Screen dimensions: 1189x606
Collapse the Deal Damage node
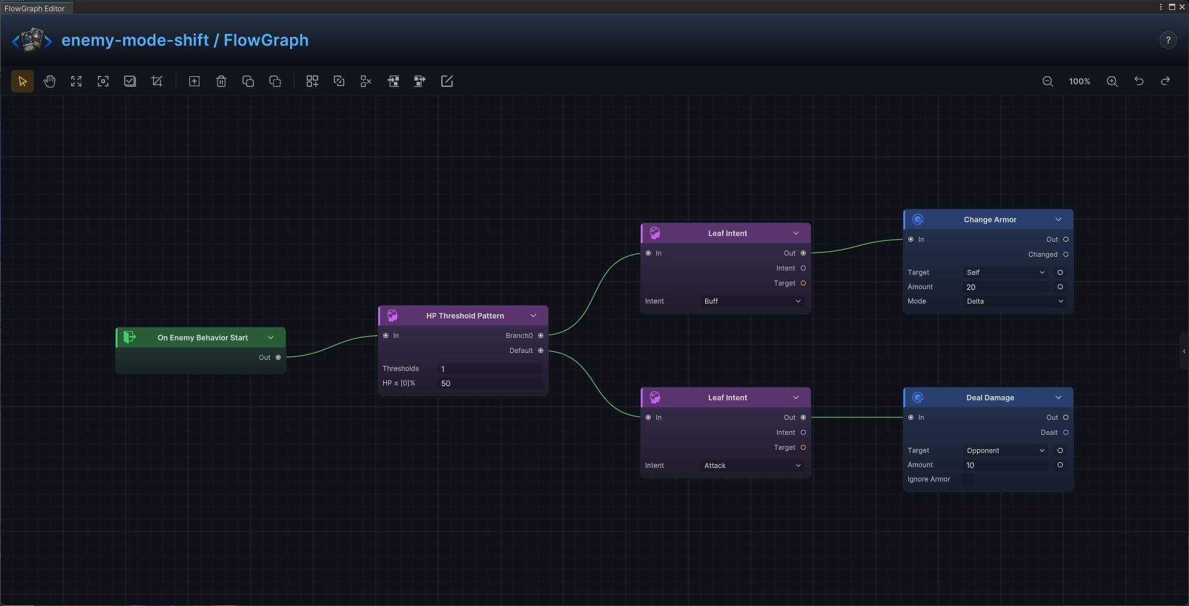click(1058, 397)
